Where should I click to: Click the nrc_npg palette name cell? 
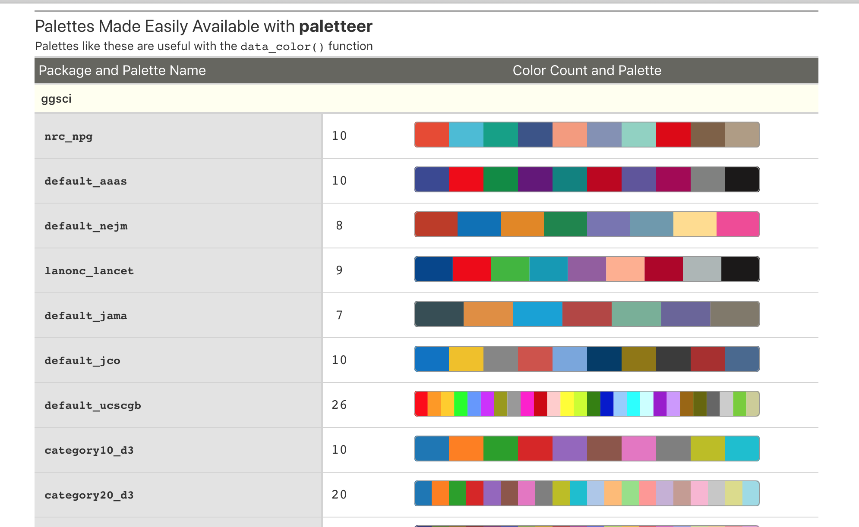click(x=69, y=136)
